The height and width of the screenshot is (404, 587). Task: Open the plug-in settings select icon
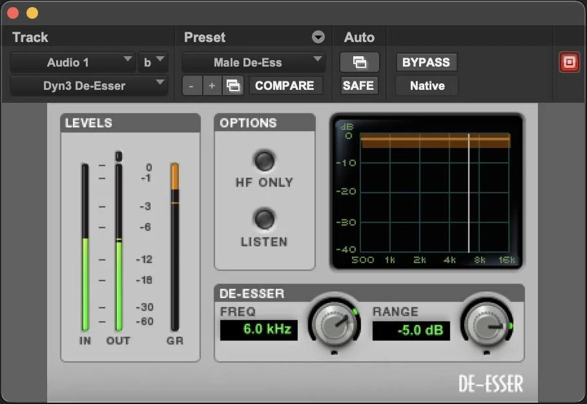[233, 86]
